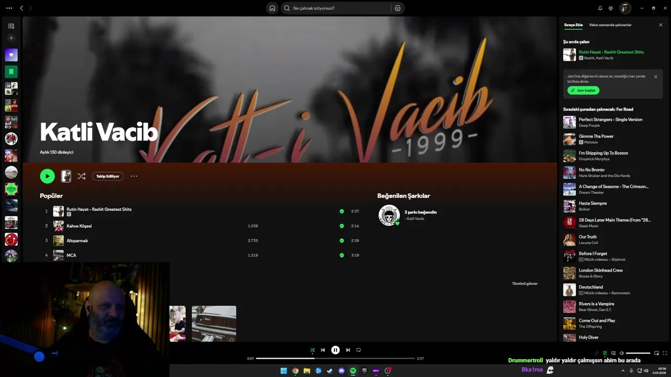Open the friend activity icon
The image size is (671, 377).
pyautogui.click(x=611, y=8)
